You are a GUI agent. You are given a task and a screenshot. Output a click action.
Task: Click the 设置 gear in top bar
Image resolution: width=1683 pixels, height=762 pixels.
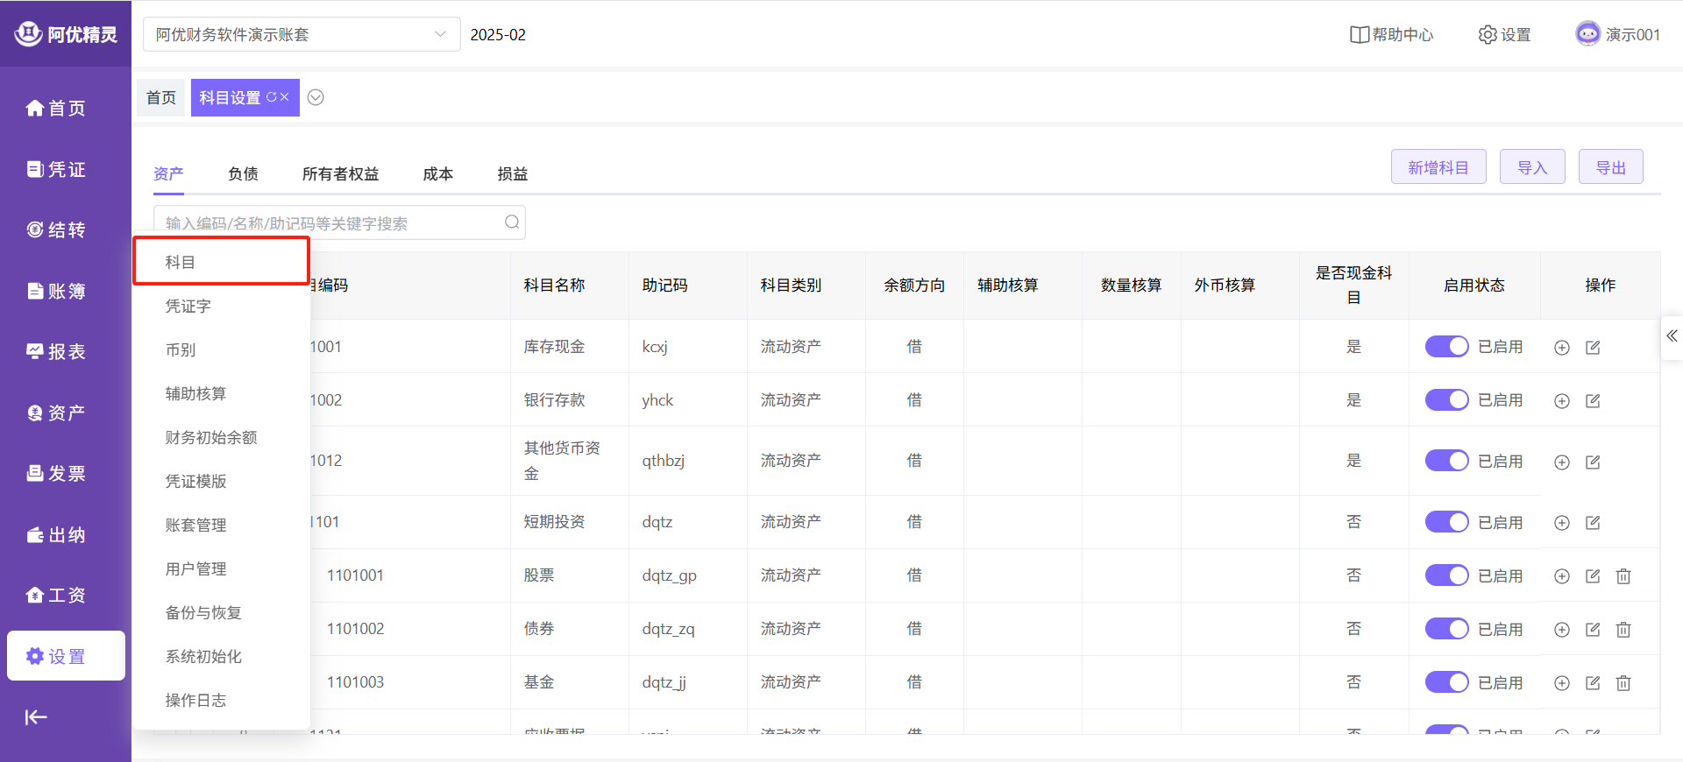coord(1504,35)
